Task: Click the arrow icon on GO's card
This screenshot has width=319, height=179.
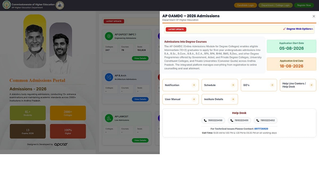Action: tap(272, 85)
